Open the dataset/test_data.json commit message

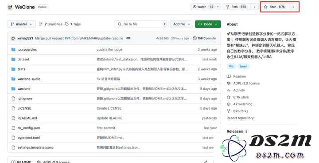tap(142, 60)
